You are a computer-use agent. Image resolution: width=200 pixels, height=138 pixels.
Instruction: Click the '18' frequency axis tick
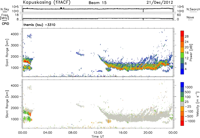click(17, 15)
